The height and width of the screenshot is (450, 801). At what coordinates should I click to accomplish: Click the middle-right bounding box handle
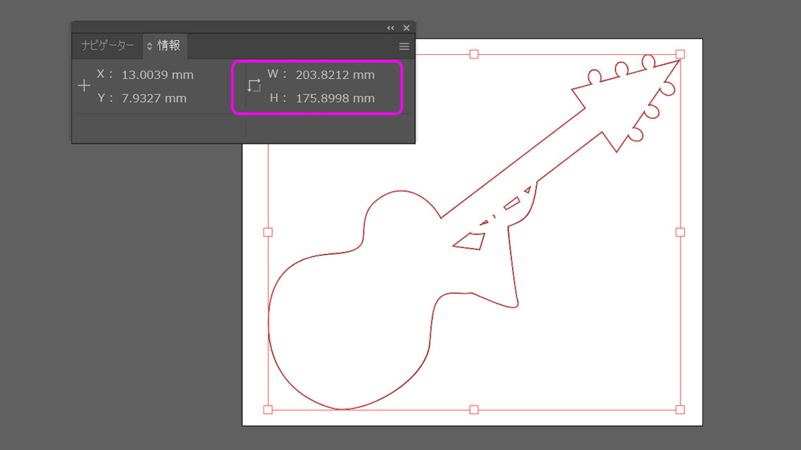(680, 232)
